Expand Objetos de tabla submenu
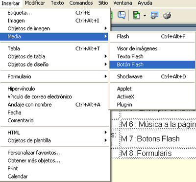The height and width of the screenshot is (182, 196). [54, 57]
